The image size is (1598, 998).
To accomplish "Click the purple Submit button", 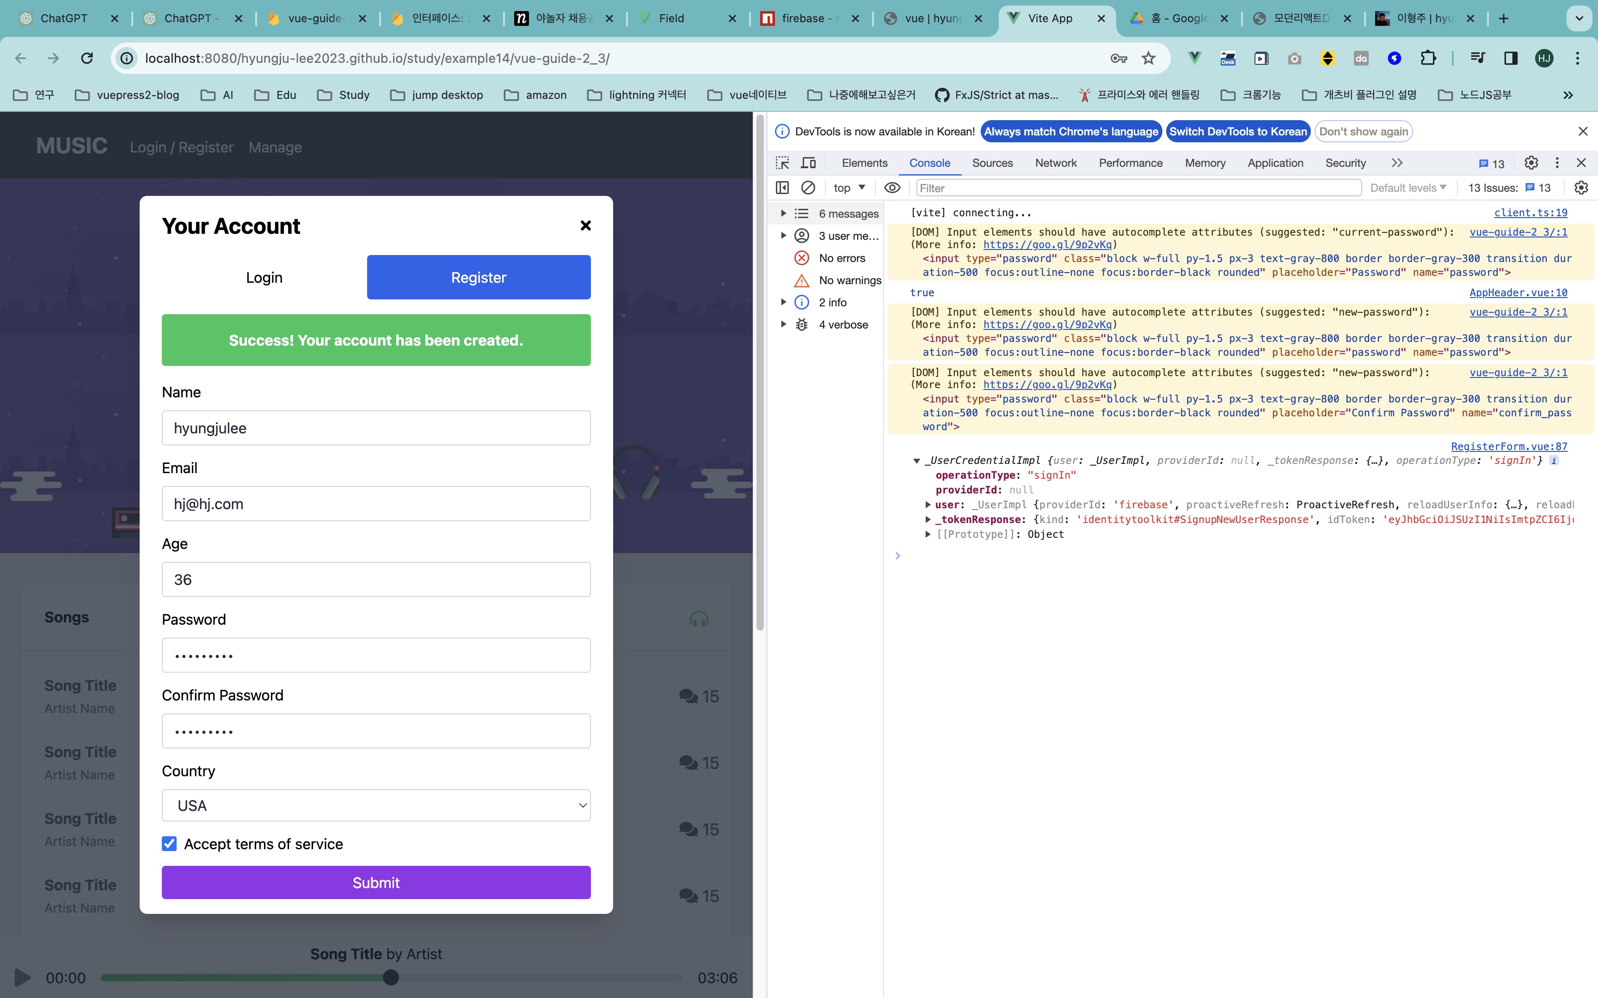I will click(x=376, y=882).
